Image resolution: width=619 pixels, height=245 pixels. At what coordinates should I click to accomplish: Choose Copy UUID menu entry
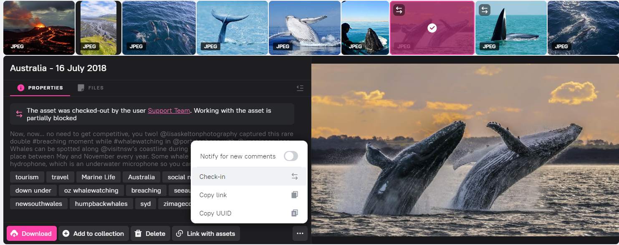click(215, 213)
